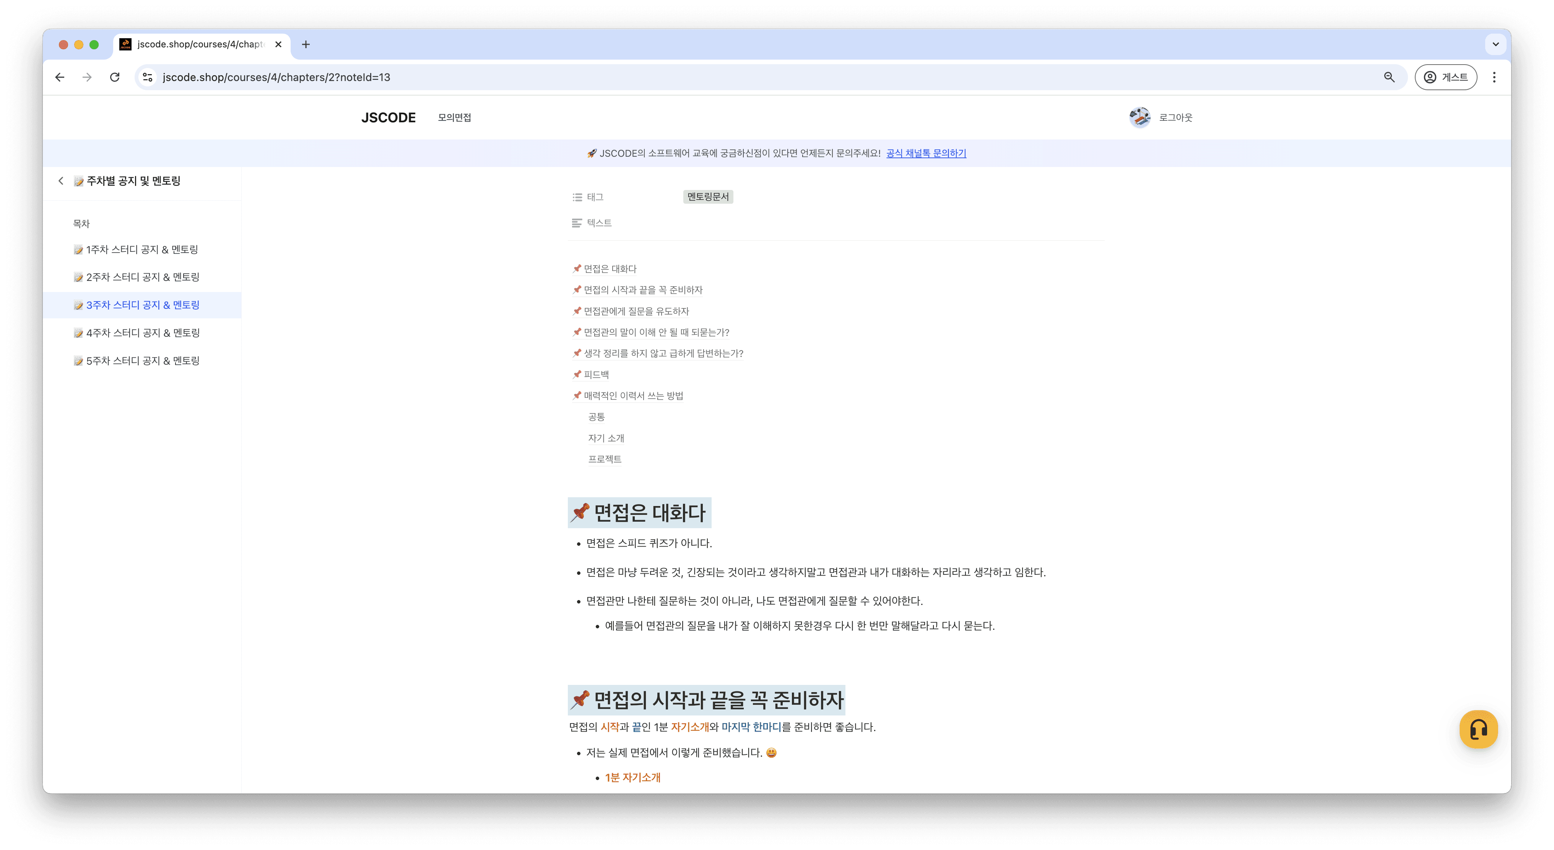The height and width of the screenshot is (850, 1554).
Task: Click the browser forward arrow
Action: point(87,77)
